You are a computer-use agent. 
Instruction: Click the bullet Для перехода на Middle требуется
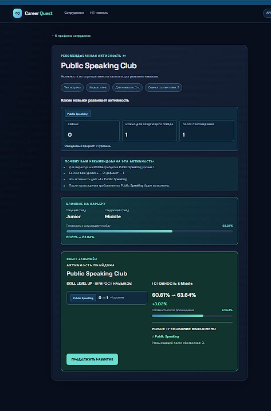tap(112, 167)
